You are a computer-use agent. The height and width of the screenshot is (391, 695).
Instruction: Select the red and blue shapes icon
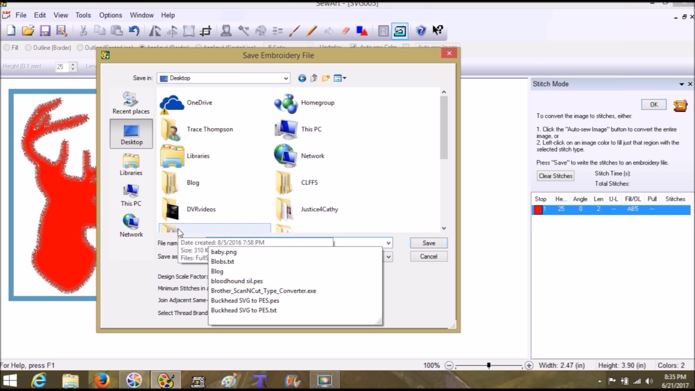click(362, 31)
